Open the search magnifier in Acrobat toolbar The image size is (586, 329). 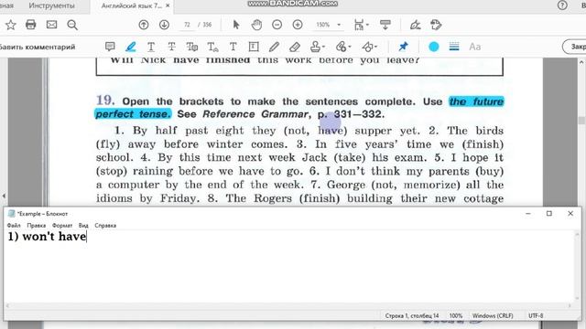pos(72,25)
